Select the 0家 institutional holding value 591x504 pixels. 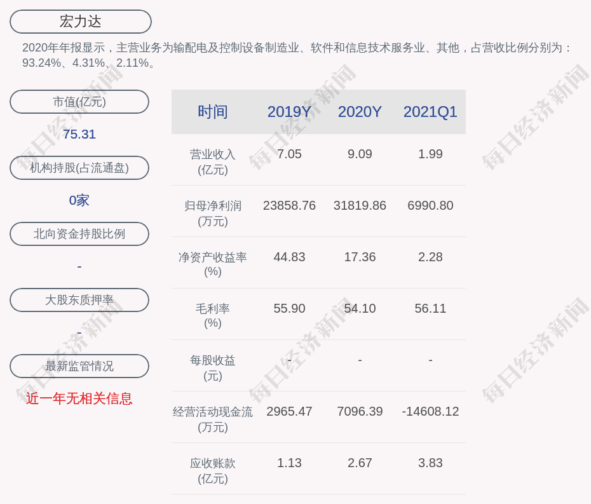click(x=79, y=200)
